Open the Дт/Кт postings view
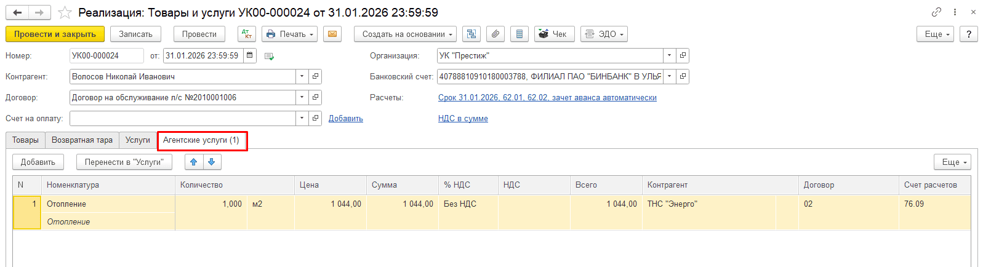 pos(246,34)
